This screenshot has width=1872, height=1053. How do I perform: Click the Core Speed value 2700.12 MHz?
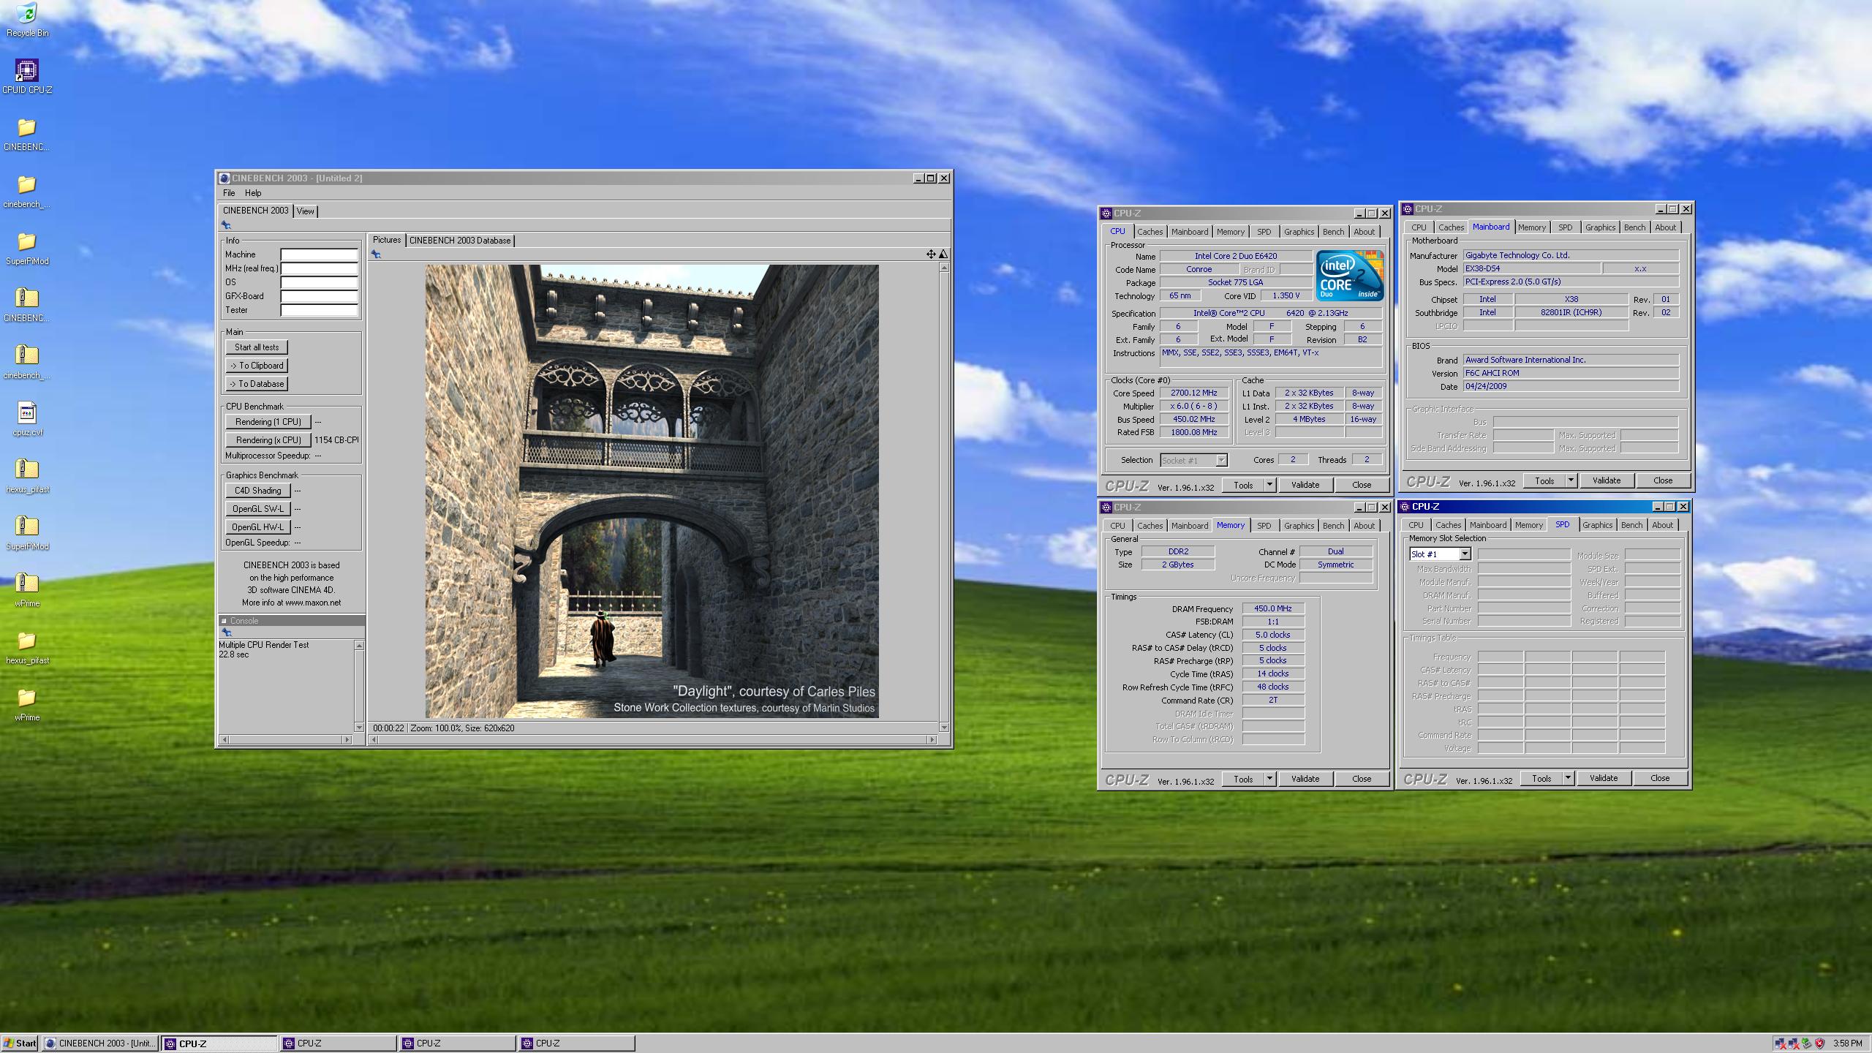[1194, 393]
